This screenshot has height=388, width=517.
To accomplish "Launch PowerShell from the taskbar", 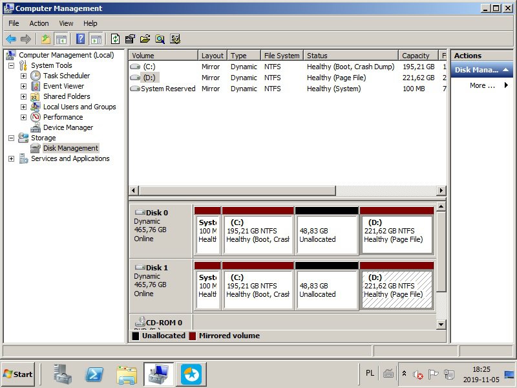I will point(94,374).
